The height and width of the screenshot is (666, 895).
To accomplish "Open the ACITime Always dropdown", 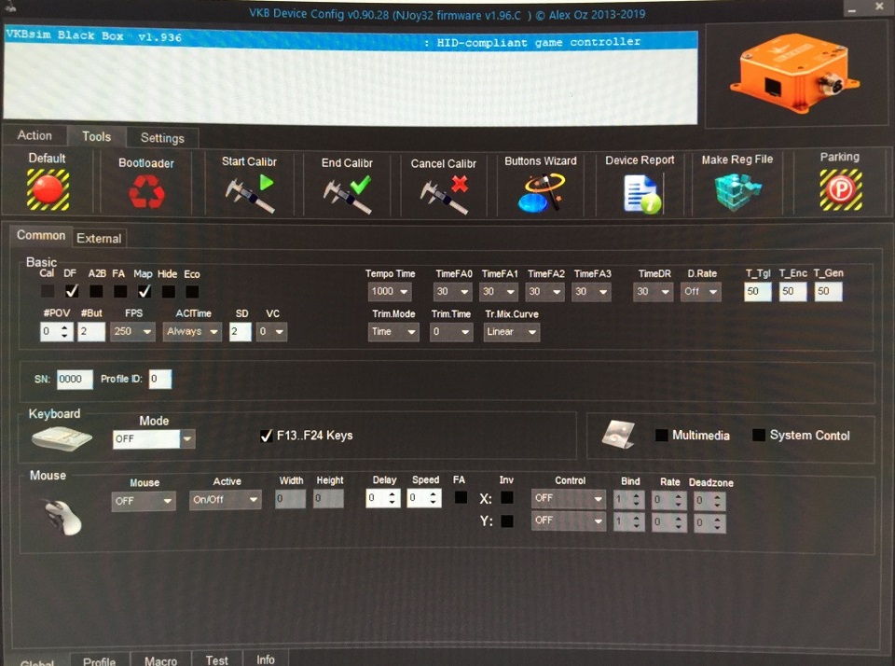I will (192, 332).
